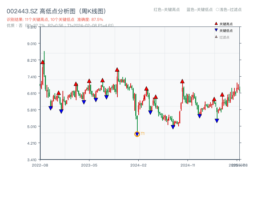Click the 红色-关键高点 header text

167,10
